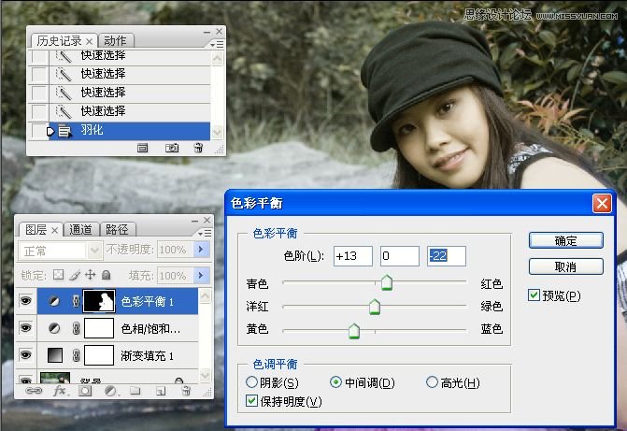Click History panel scroll up arrow
This screenshot has width=627, height=431.
point(217,60)
